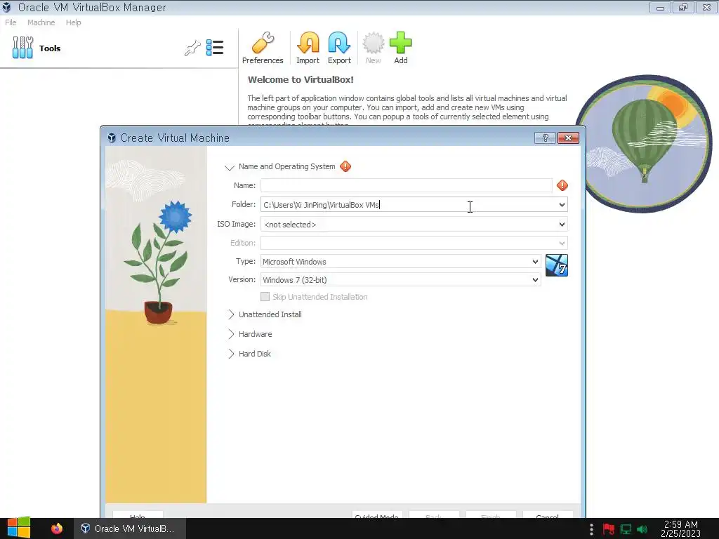719x539 pixels.
Task: Click the Windows 7 OS type icon
Action: tap(557, 265)
